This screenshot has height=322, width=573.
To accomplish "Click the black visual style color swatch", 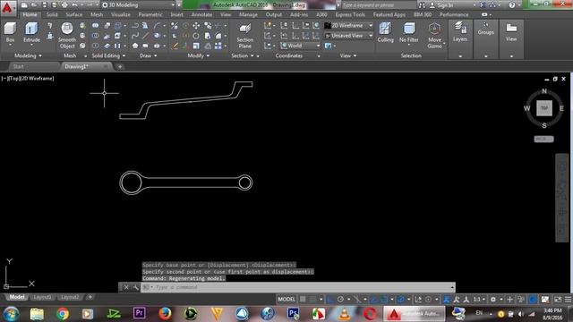I will tap(328, 26).
